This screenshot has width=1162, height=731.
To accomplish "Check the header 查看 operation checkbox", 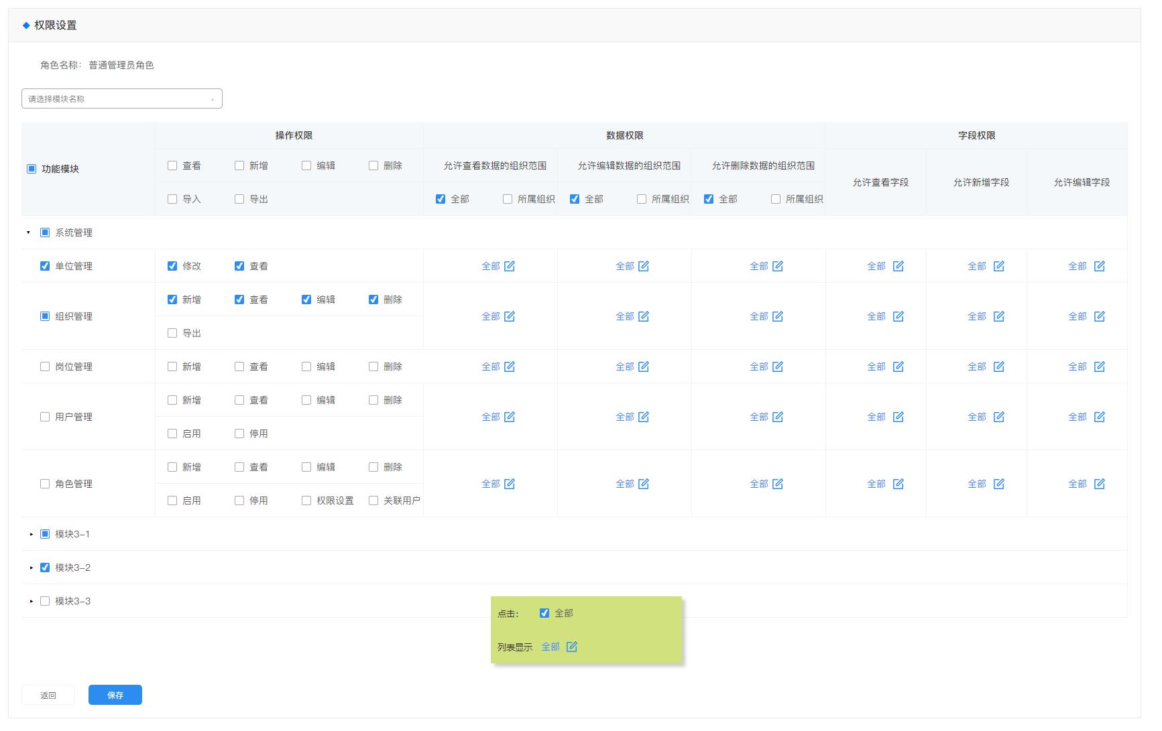I will [x=172, y=165].
